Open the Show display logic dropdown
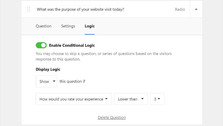 (x=46, y=81)
